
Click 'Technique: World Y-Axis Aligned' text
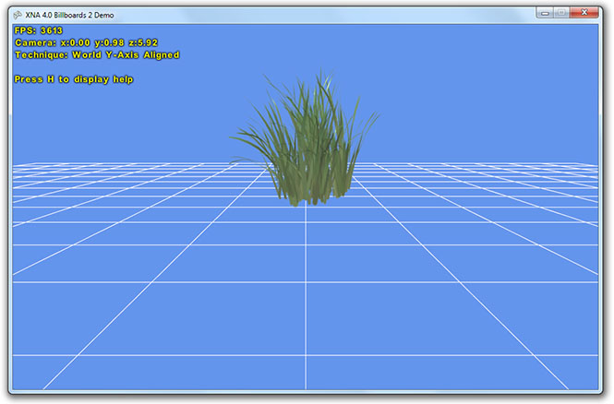(x=97, y=55)
